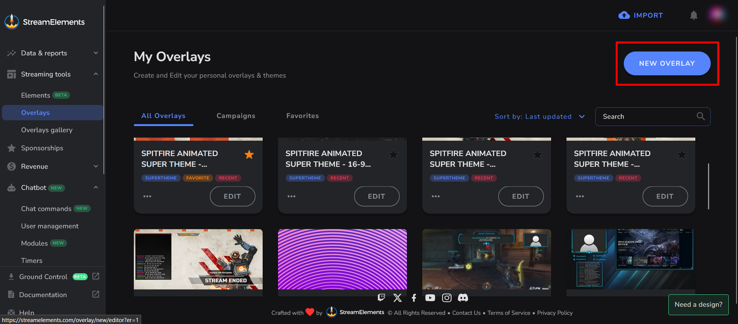The width and height of the screenshot is (738, 324).
Task: Click Edit on third Spitfire overlay
Action: [521, 196]
